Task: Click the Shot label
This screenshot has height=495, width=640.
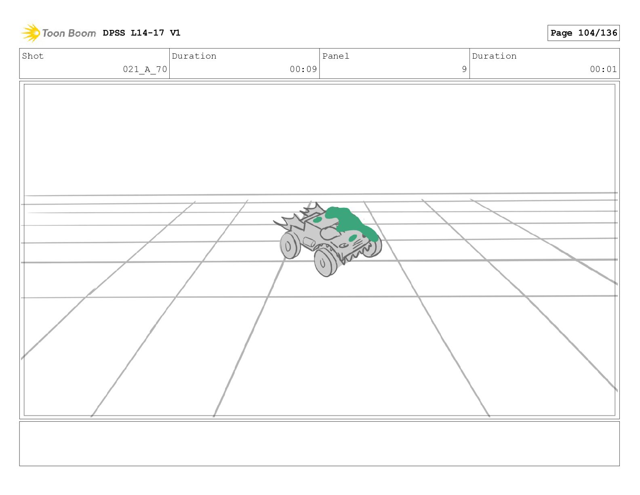Action: tap(33, 56)
